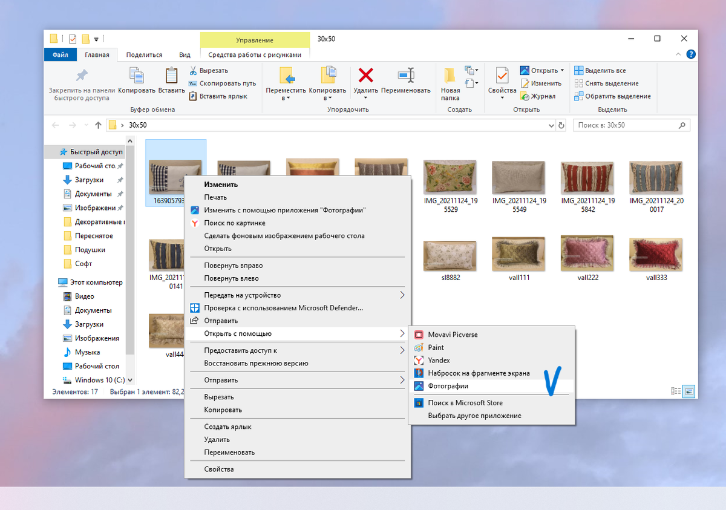Screen dimensions: 726x510
Task: Open Quick Access Toolbar customize dropdown
Action: click(x=96, y=39)
